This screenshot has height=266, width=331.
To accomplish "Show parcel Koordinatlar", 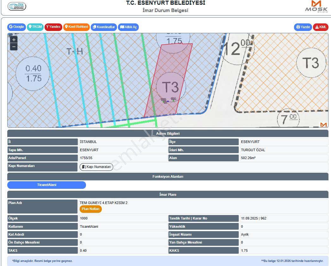I will point(104,27).
